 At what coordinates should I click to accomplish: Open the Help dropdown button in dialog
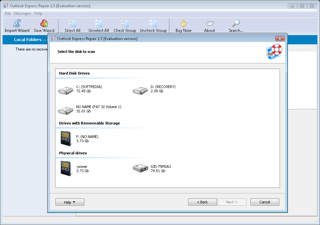[x=70, y=202]
